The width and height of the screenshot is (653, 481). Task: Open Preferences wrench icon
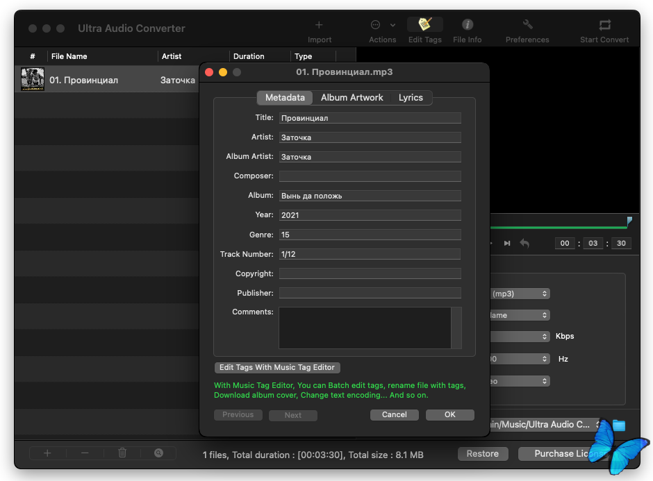(527, 25)
